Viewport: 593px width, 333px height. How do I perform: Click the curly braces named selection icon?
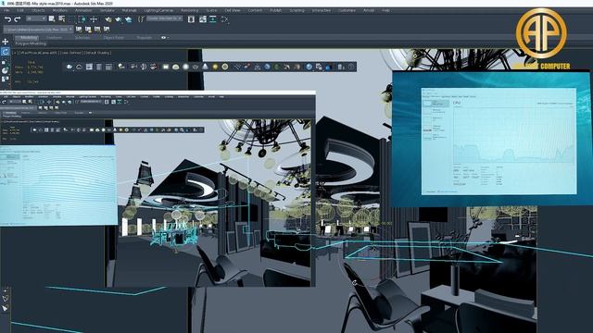pos(141,18)
